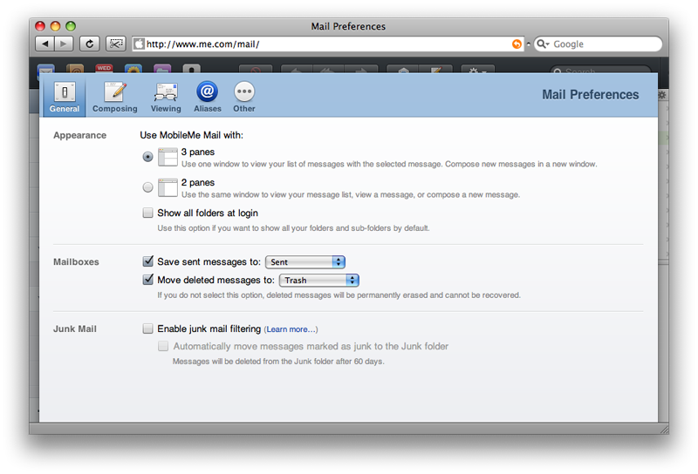Uncheck Save sent messages to
The image size is (698, 474).
[x=147, y=261]
